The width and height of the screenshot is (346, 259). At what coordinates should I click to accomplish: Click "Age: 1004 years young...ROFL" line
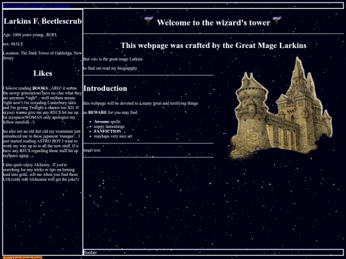30,35
